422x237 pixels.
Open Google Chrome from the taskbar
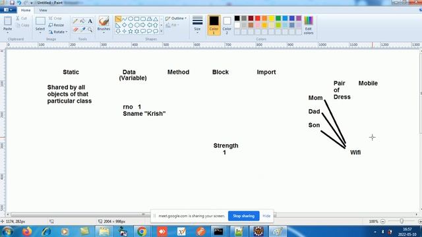(x=142, y=231)
